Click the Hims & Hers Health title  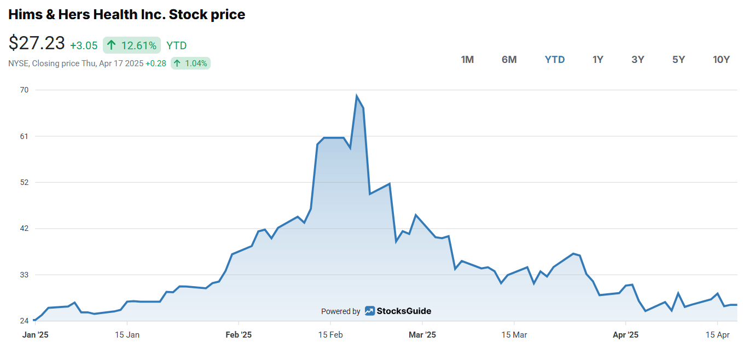pos(127,14)
